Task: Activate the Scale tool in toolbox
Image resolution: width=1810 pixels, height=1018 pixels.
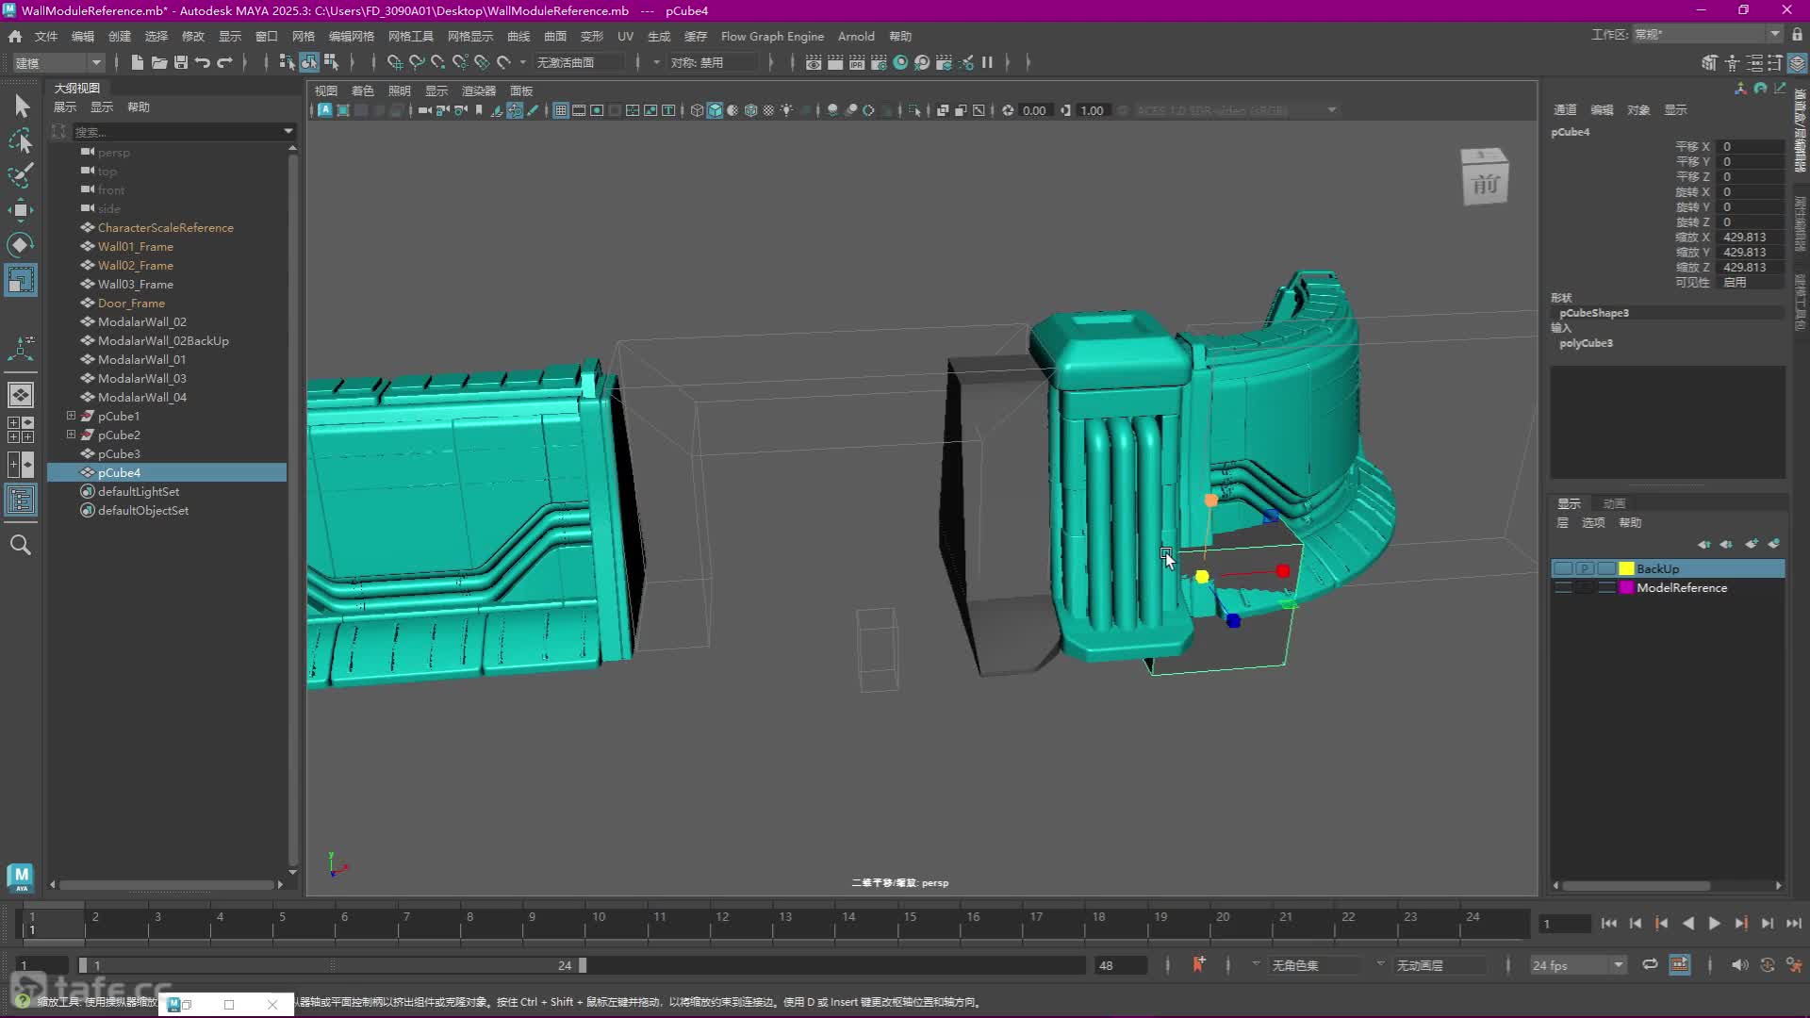Action: tap(20, 280)
